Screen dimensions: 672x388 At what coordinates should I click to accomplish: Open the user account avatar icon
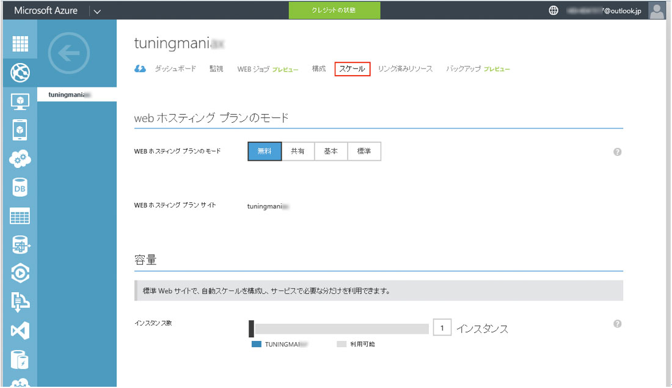(x=657, y=10)
